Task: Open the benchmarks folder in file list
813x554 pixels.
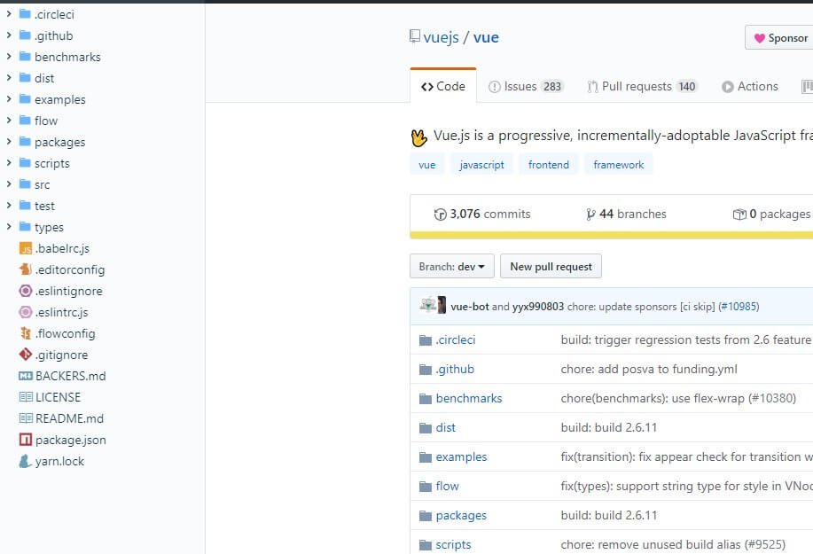Action: (469, 398)
